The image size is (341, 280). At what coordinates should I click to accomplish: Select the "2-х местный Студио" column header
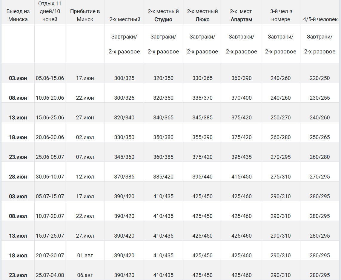pos(163,15)
